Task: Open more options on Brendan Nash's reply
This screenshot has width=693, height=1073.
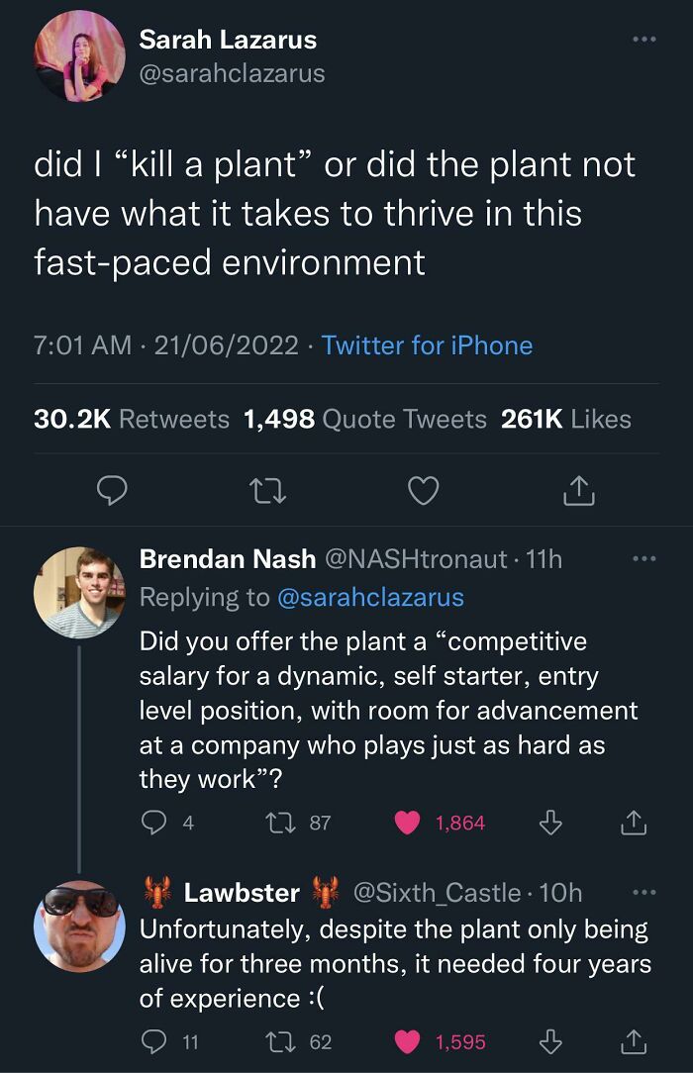Action: tap(644, 559)
